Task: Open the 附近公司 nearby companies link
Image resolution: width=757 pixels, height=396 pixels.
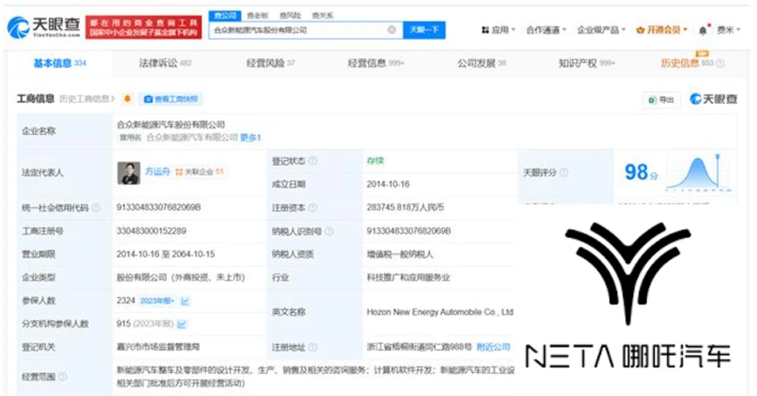Action: [x=493, y=347]
